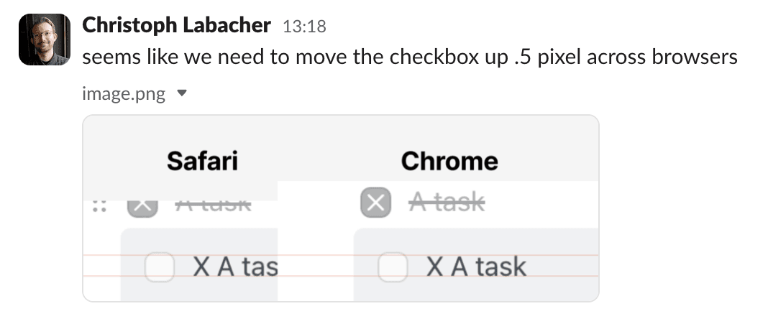Click the message text about moving the checkbox
The width and height of the screenshot is (768, 319).
[x=409, y=57]
